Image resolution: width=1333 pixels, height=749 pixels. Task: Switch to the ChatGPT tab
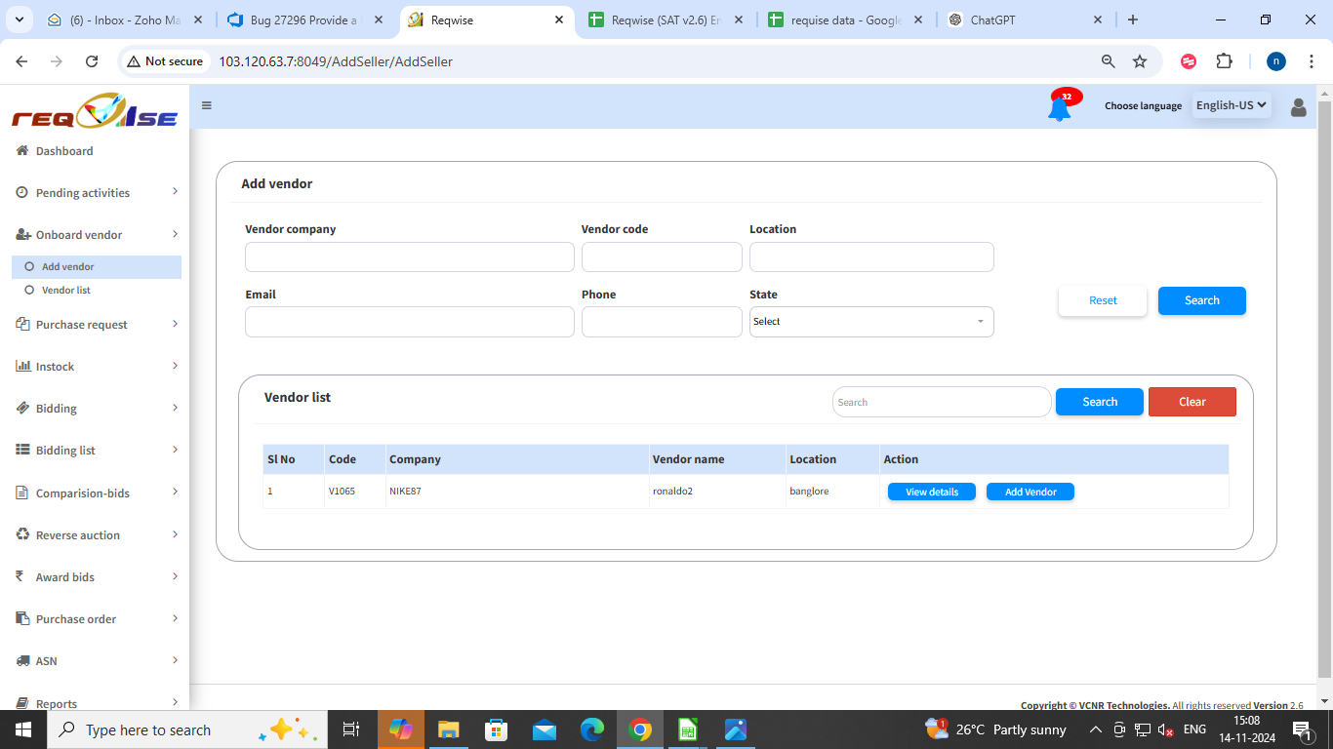point(1025,20)
